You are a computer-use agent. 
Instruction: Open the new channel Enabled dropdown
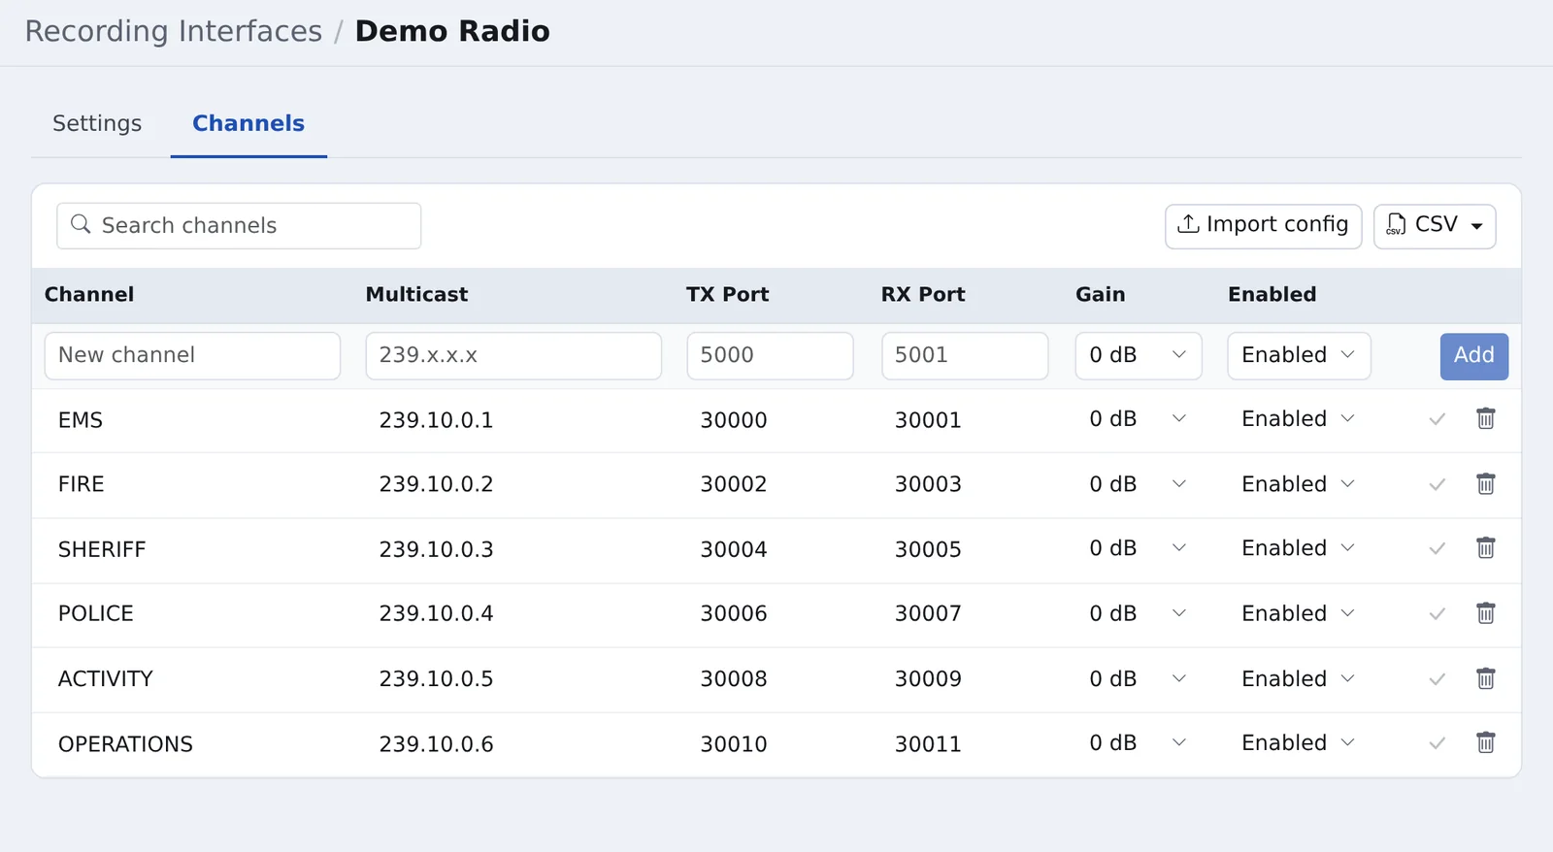pos(1299,356)
